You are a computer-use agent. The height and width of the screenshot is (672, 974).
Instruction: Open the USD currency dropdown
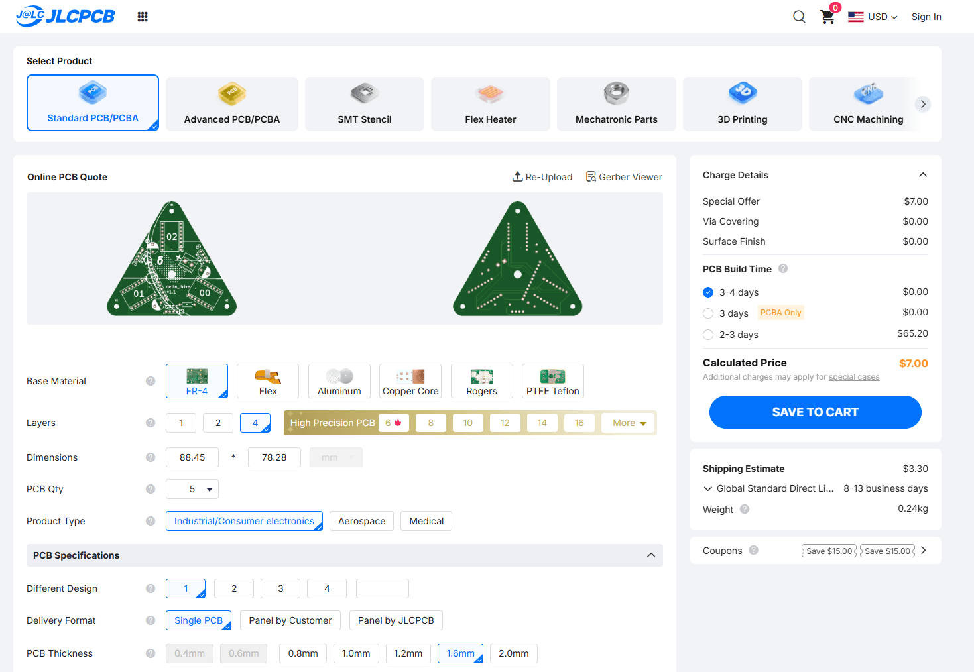[873, 17]
